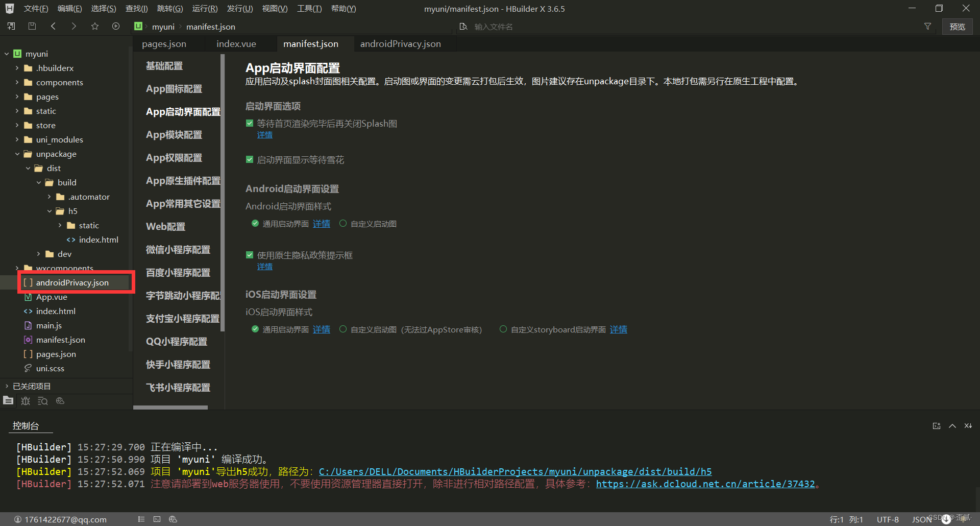Open 详情 link under privacy policy option
The image size is (980, 526).
265,267
